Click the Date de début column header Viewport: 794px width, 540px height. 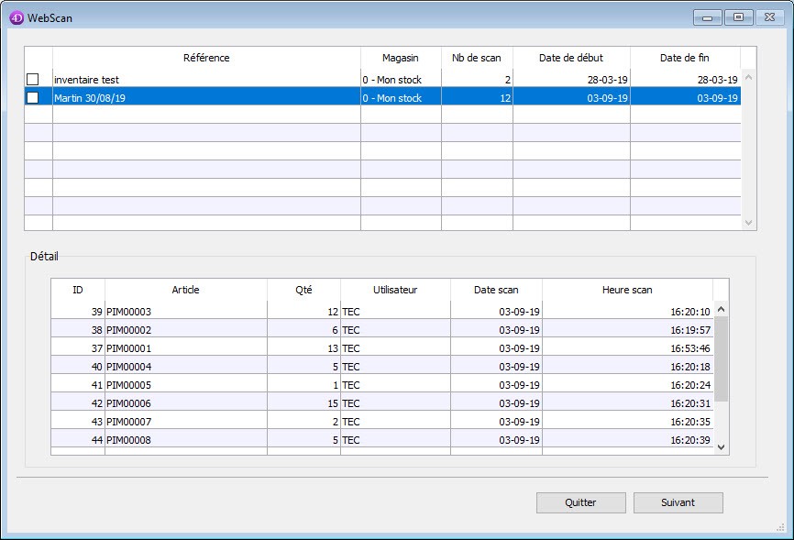pos(571,58)
